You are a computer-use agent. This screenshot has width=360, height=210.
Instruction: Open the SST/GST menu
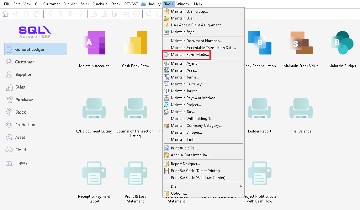pyautogui.click(x=131, y=4)
